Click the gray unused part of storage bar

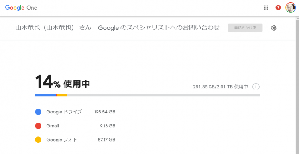[163, 95]
